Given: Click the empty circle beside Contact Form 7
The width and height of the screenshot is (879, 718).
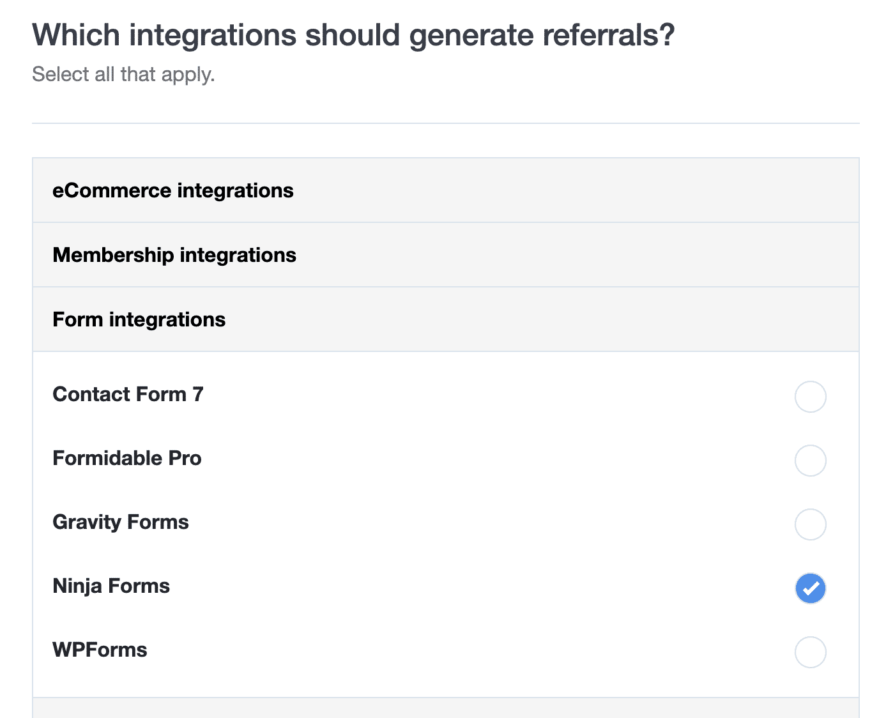Looking at the screenshot, I should click(810, 397).
